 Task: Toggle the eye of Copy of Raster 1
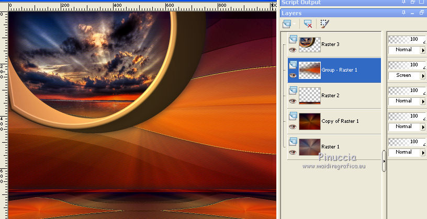click(293, 126)
